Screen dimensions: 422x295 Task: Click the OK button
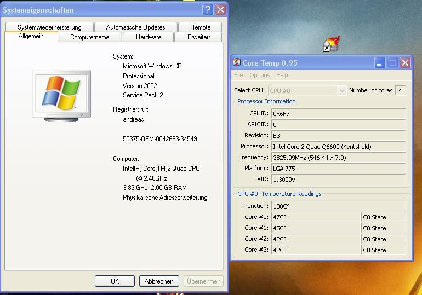click(x=115, y=281)
